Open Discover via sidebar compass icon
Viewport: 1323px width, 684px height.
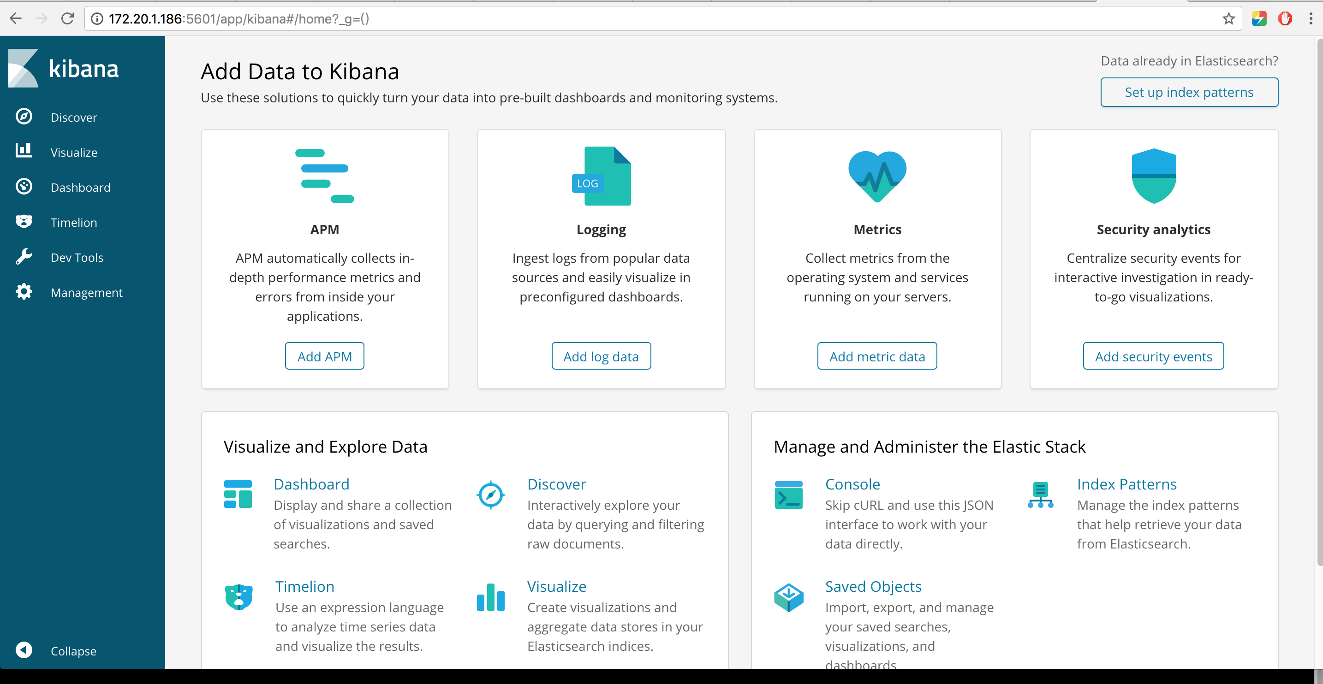[24, 117]
